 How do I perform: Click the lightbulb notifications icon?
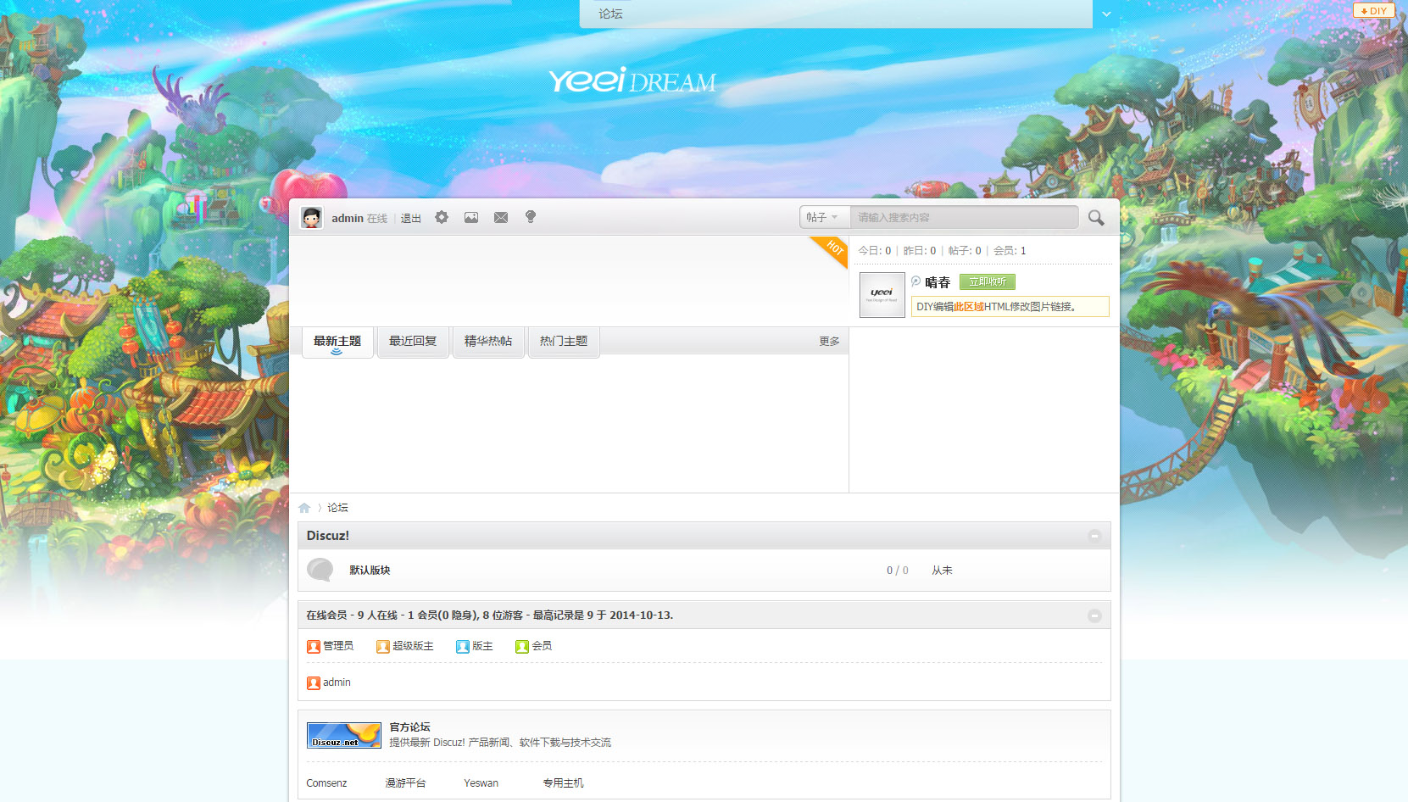[x=531, y=217]
